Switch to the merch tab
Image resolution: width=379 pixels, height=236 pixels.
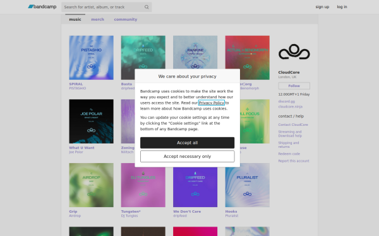97,20
